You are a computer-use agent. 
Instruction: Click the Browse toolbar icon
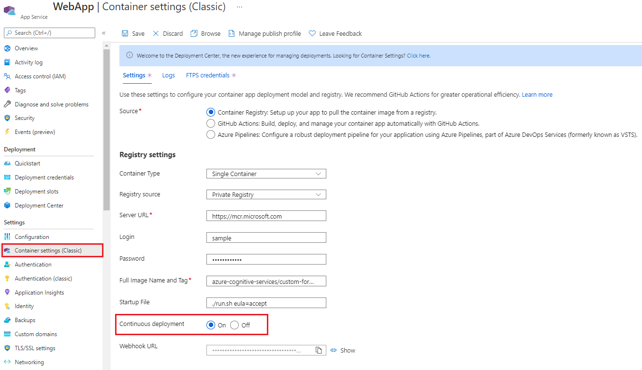click(194, 33)
